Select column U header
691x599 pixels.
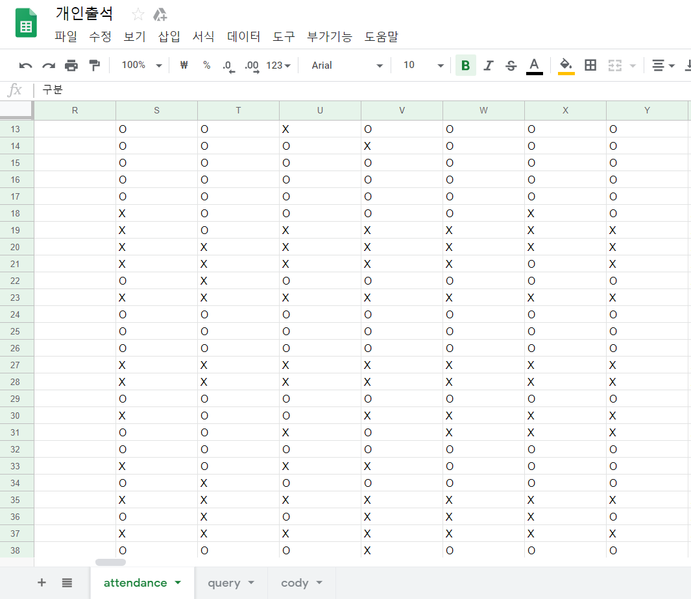(x=320, y=111)
